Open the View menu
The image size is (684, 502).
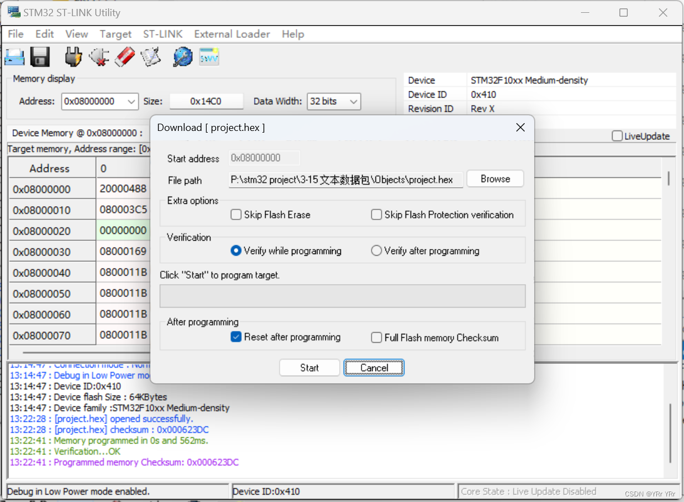click(x=77, y=34)
